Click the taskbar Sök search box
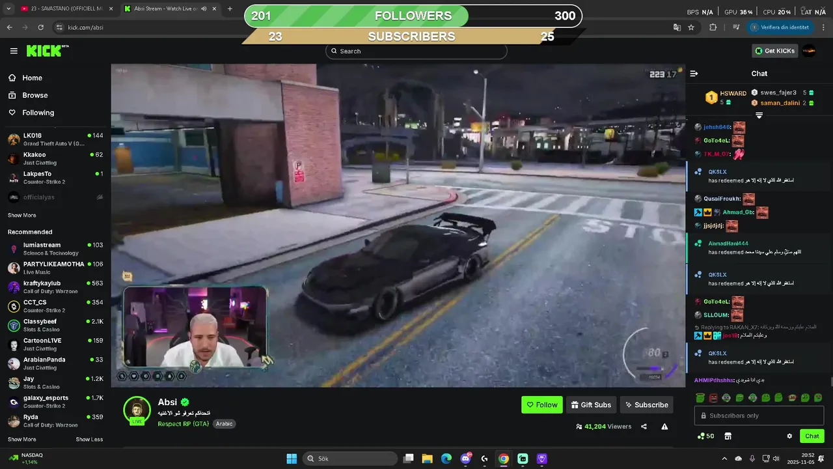This screenshot has width=833, height=469. click(351, 459)
